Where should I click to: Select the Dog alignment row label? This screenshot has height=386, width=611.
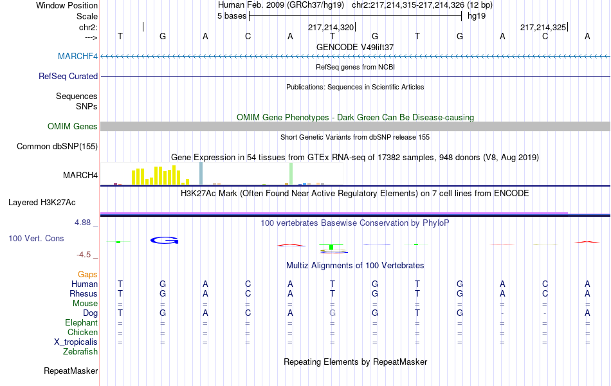tap(90, 313)
